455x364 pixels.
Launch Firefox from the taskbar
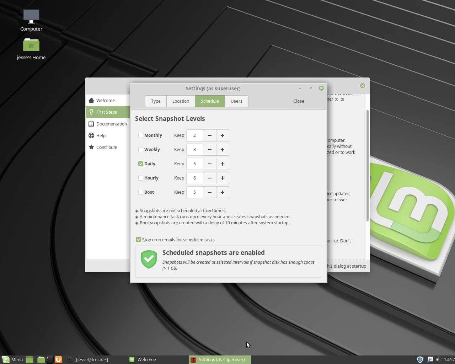[58, 359]
